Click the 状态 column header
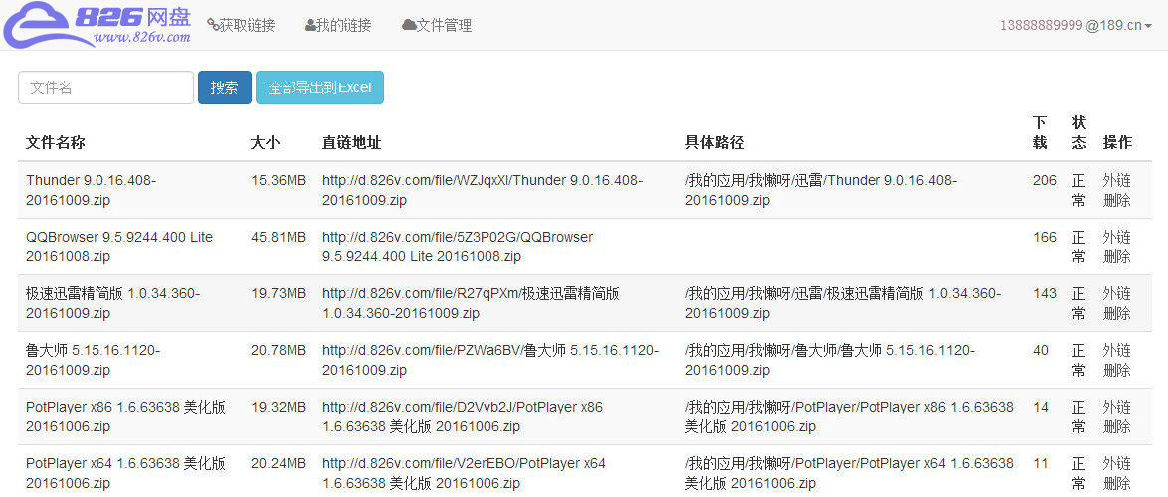Screen dimensions: 1168x497 pyautogui.click(x=1079, y=132)
